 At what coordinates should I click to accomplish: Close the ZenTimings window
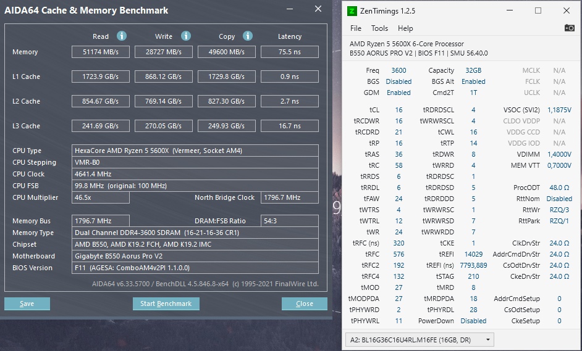(567, 10)
